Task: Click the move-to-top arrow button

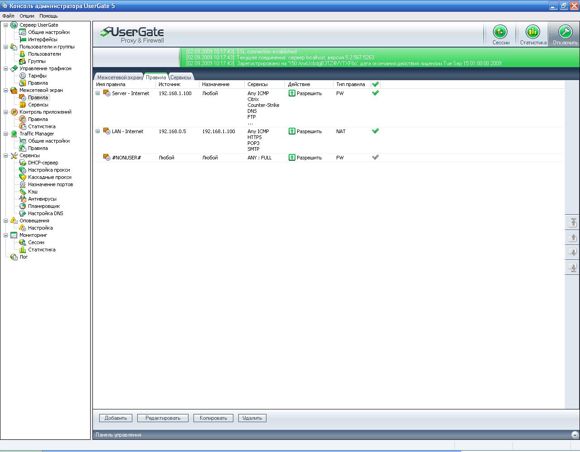Action: pos(572,222)
